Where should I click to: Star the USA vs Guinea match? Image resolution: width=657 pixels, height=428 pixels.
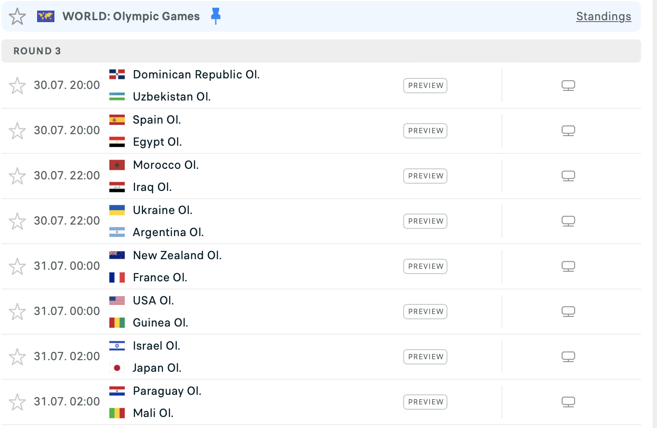[17, 312]
